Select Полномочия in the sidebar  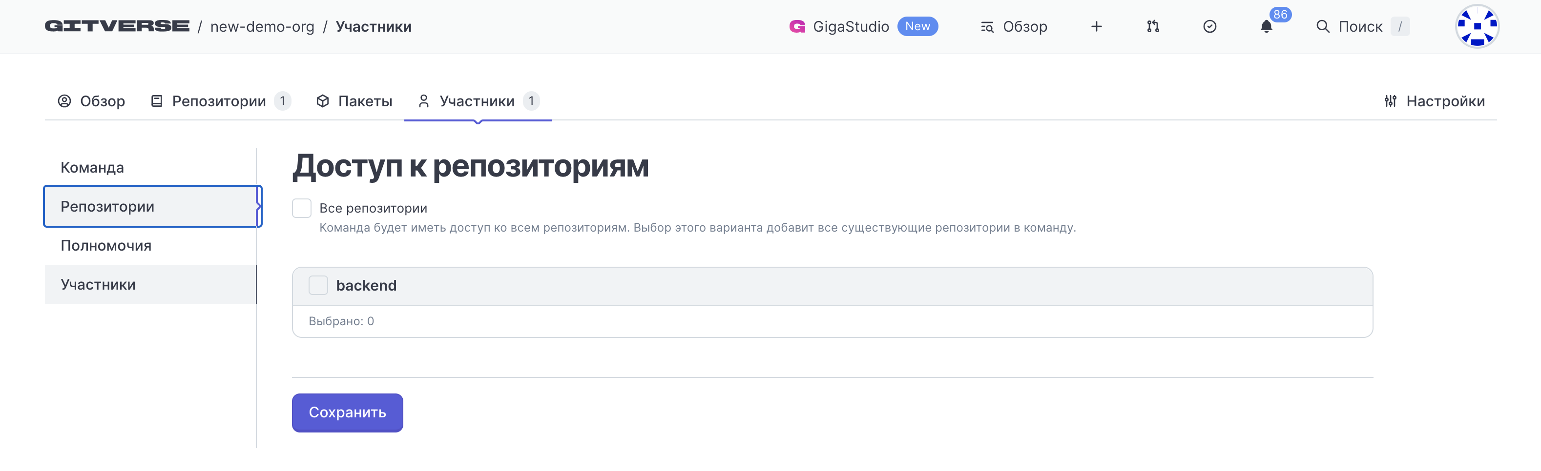click(106, 246)
